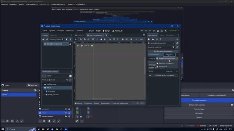This screenshot has width=234, height=131.
Task: Open the AssetLib workspace
Action: coord(117,31)
